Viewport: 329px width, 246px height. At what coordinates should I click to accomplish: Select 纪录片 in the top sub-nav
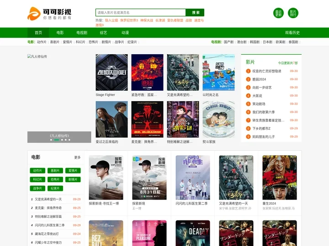click(132, 42)
